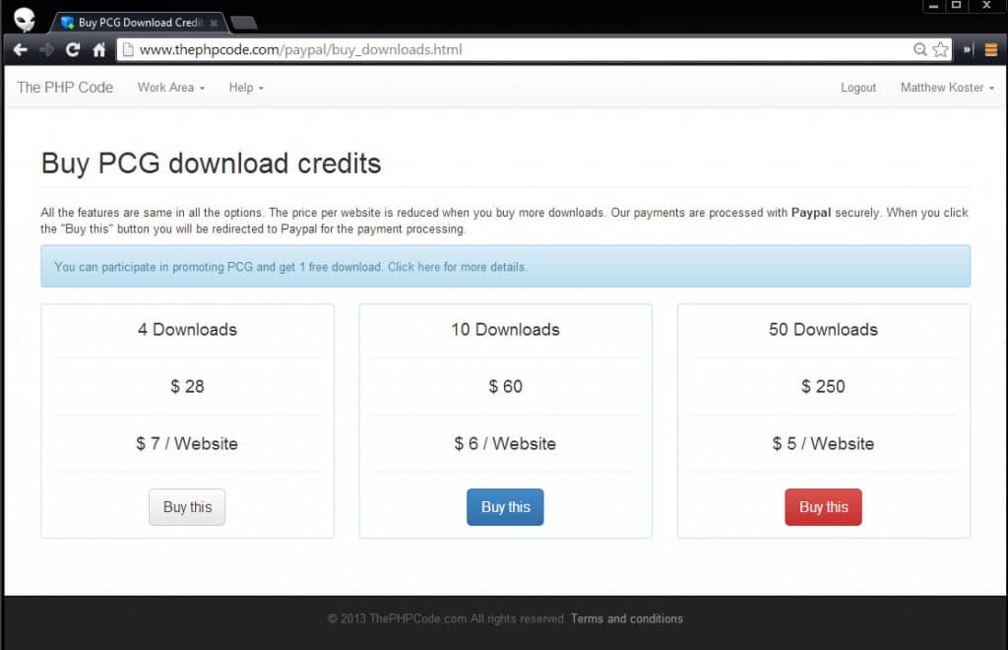Screen dimensions: 1008x650
Task: Open the browser settings menu icon
Action: (989, 48)
